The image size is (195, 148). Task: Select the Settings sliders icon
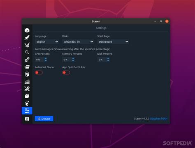[x=27, y=111]
